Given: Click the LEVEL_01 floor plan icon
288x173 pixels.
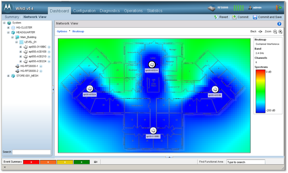Looking at the screenshot, I should [21, 42].
